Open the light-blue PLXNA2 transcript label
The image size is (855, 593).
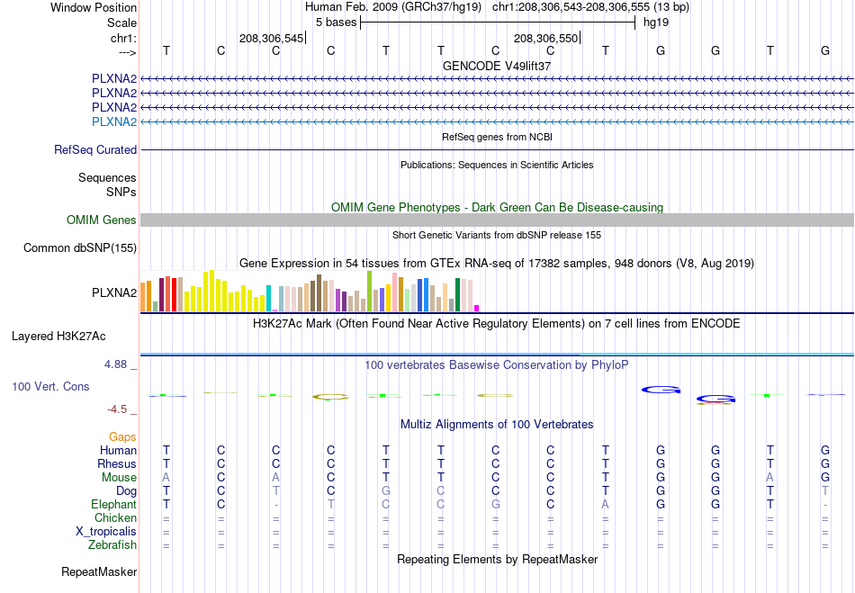(x=114, y=121)
